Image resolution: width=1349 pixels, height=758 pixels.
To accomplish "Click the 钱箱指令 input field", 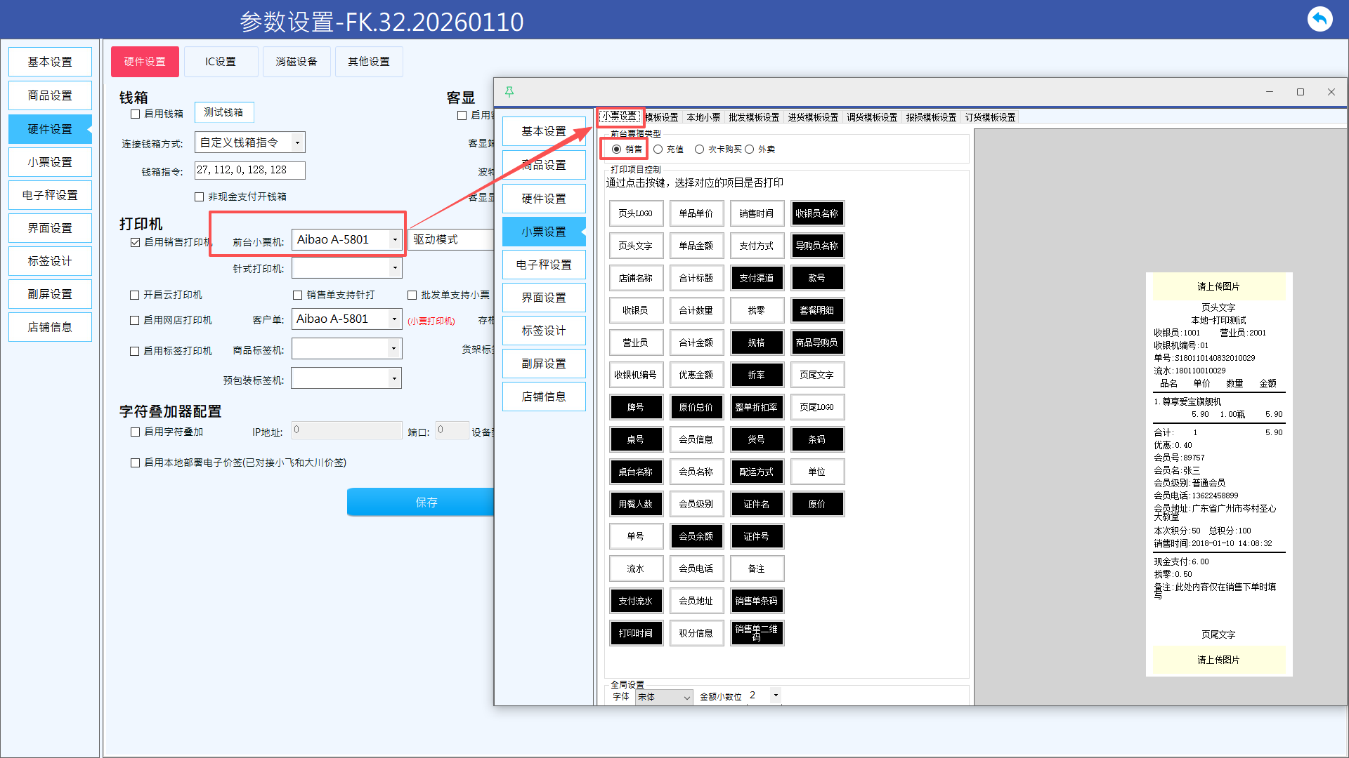I will [x=249, y=170].
